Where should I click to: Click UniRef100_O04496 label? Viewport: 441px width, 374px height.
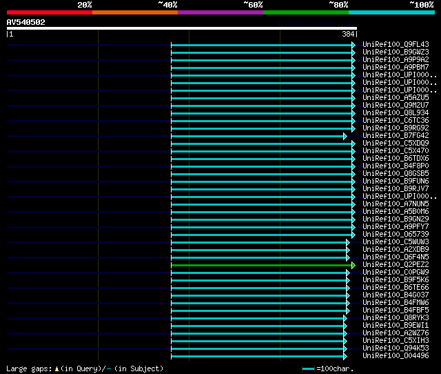pyautogui.click(x=396, y=356)
